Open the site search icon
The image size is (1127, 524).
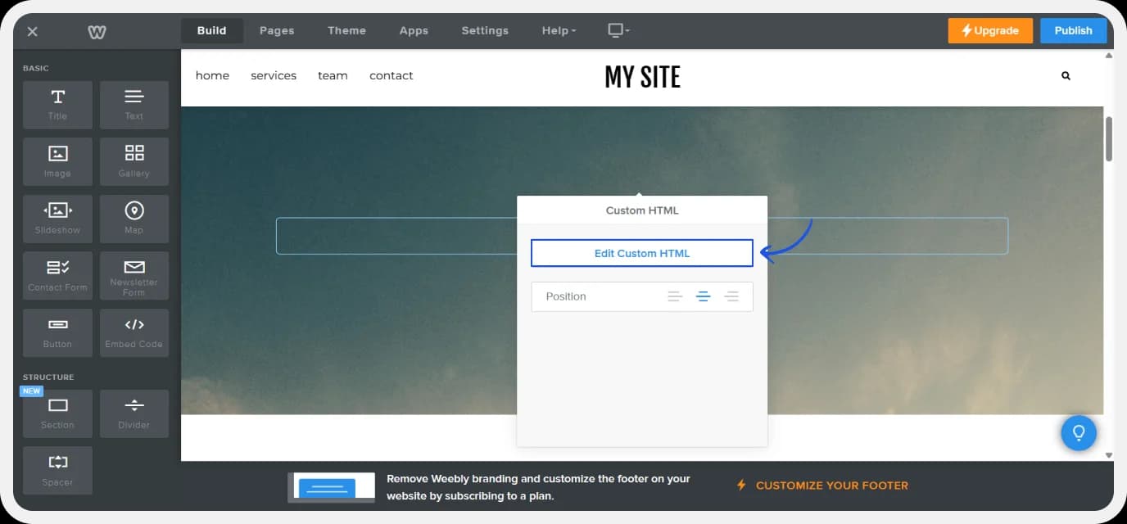click(x=1066, y=75)
